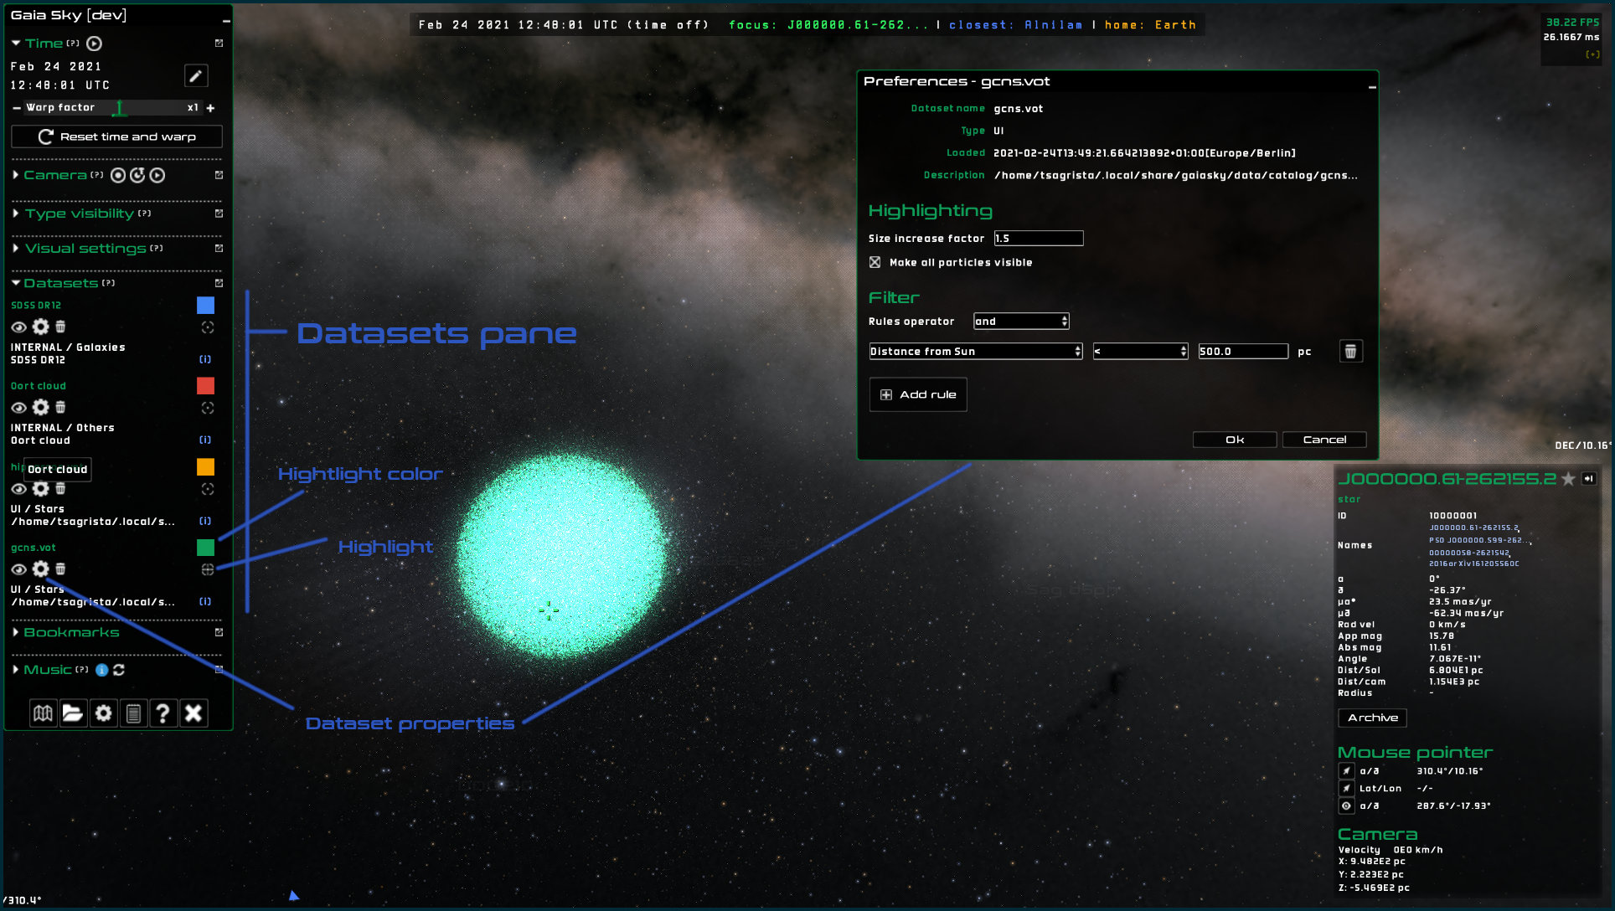Viewport: 1615px width, 911px height.
Task: Click the settings gear icon for gcns.vot
Action: [x=40, y=569]
